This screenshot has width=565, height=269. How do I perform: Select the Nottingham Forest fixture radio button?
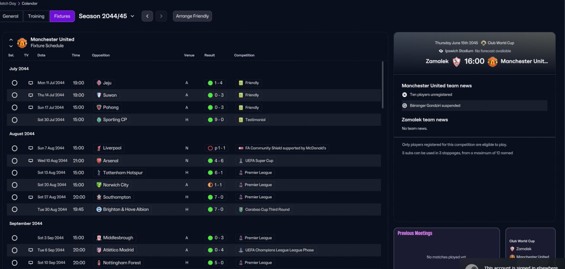pos(15,262)
